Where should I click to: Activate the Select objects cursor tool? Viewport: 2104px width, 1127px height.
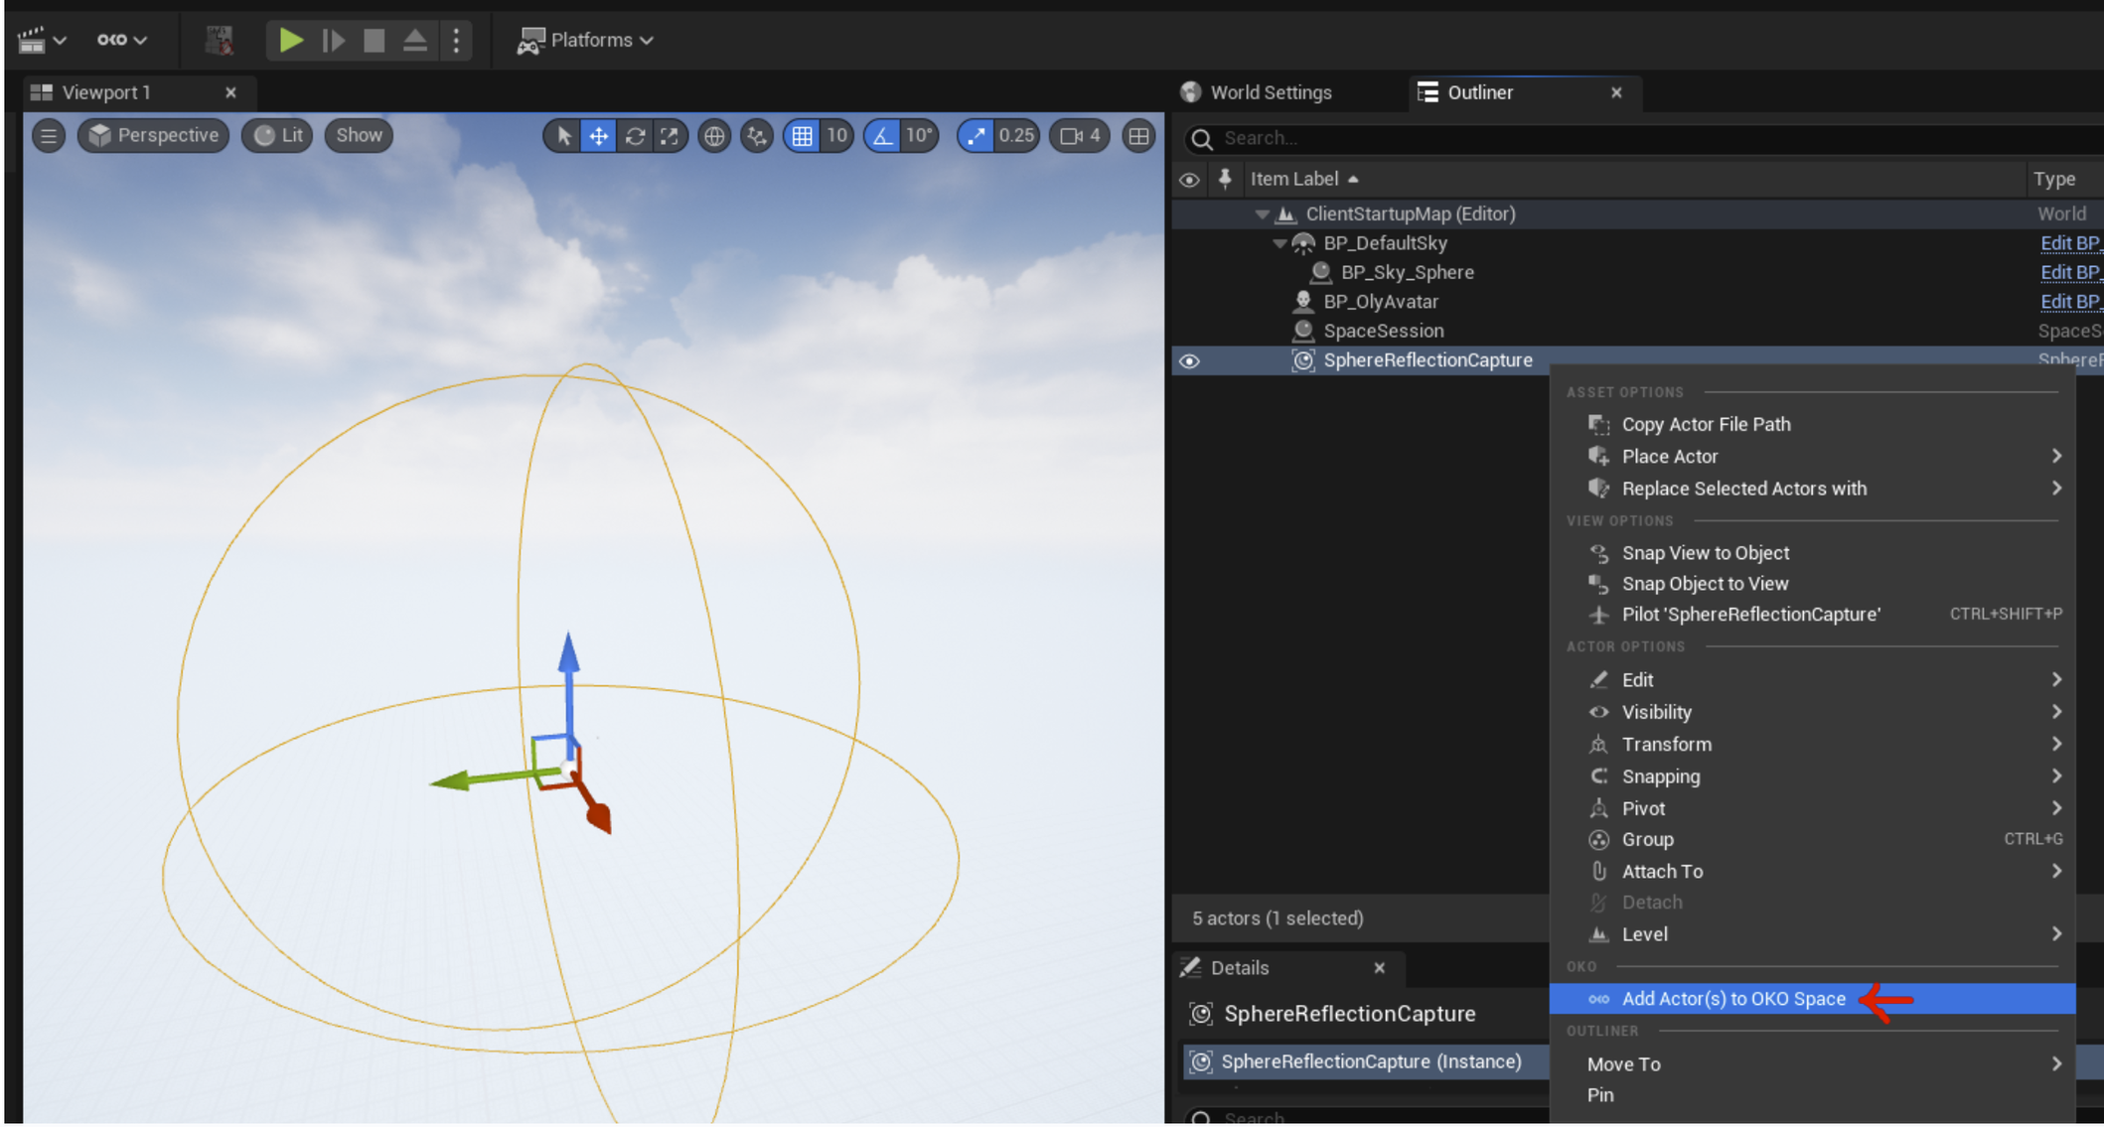(x=563, y=136)
